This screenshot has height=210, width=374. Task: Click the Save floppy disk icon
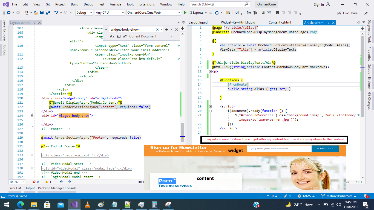click(42, 13)
